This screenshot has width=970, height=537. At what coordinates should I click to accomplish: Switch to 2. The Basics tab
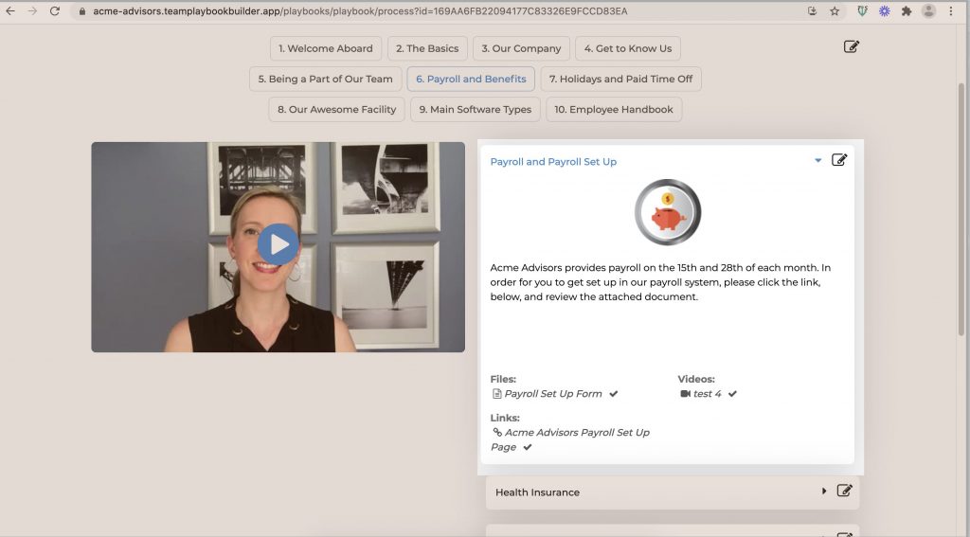click(427, 48)
